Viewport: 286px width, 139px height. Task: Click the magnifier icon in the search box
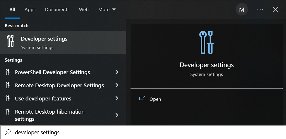click(8, 132)
